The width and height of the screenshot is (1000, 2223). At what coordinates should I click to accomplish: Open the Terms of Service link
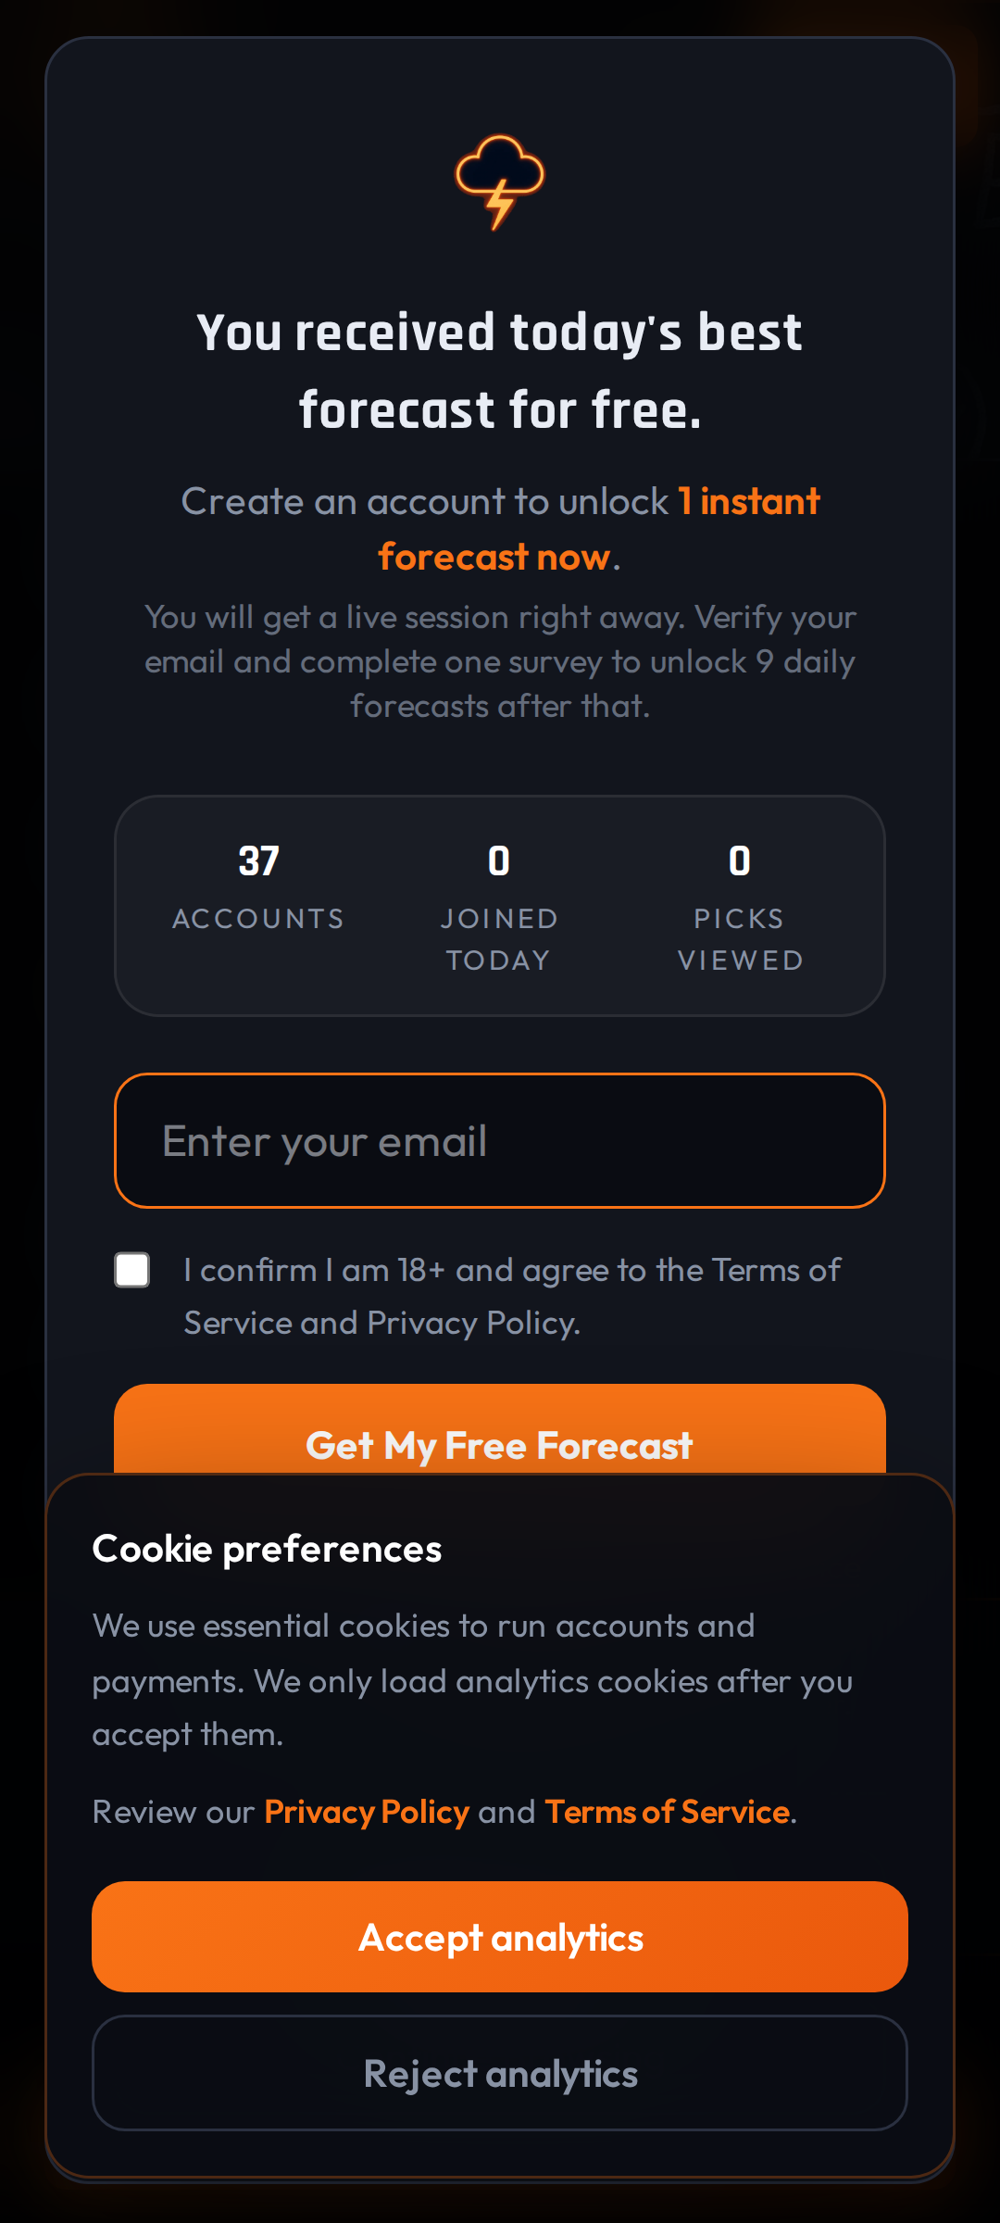click(668, 1812)
